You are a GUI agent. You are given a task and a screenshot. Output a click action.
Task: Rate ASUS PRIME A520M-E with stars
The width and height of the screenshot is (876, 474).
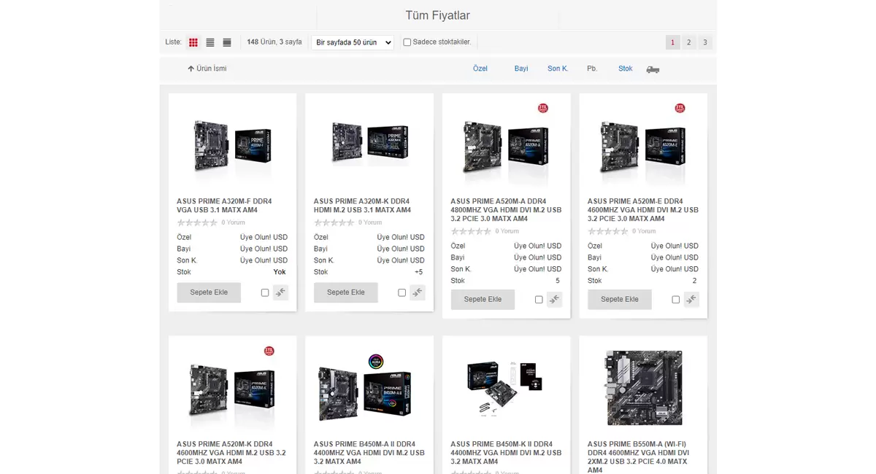coord(607,231)
